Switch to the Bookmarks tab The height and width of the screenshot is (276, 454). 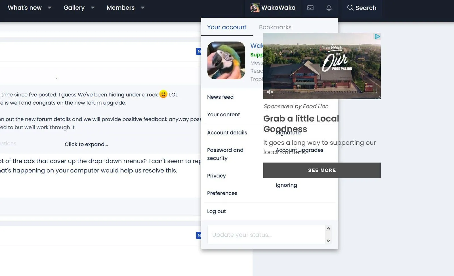tap(275, 27)
